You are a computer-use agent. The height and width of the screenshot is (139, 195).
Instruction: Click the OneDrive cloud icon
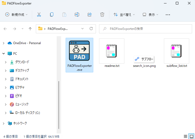(10, 43)
